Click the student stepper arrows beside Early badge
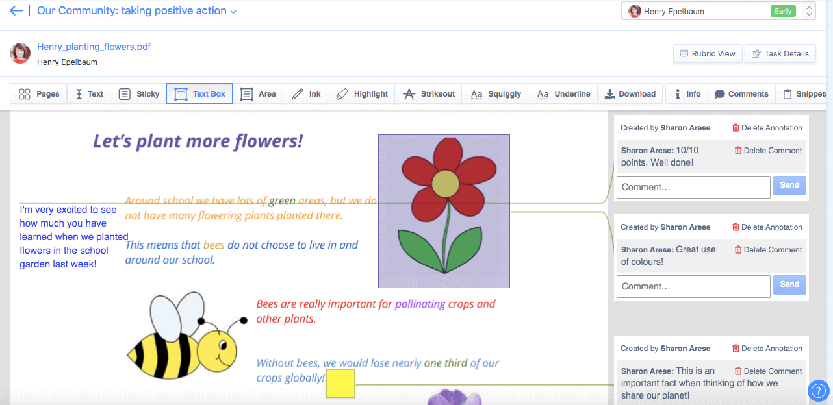The image size is (833, 405). (x=809, y=11)
